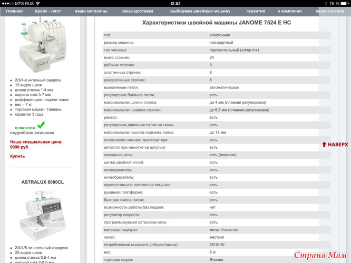The height and width of the screenshot is (263, 351).
Task: Click the жесткий cover value
Action: (x=217, y=237)
